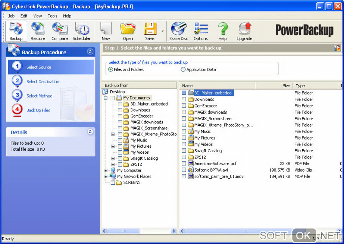Sort by the Name column header
The image size is (344, 244).
pyautogui.click(x=217, y=86)
